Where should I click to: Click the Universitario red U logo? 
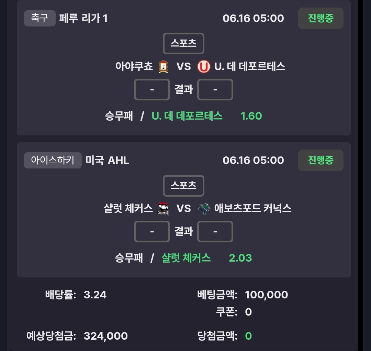click(204, 67)
